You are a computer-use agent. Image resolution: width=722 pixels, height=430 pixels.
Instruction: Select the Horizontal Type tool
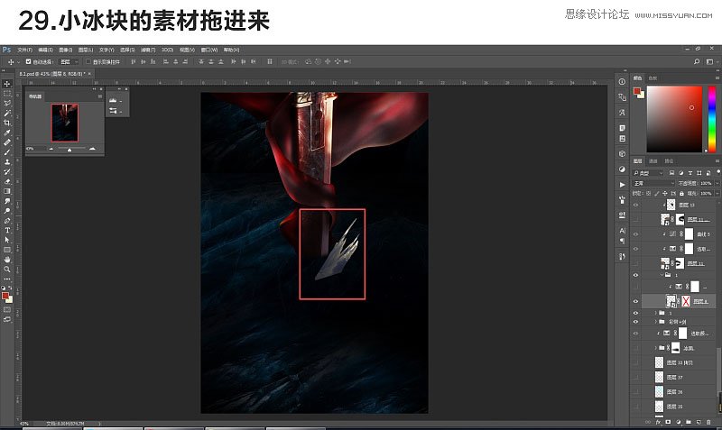[x=7, y=230]
